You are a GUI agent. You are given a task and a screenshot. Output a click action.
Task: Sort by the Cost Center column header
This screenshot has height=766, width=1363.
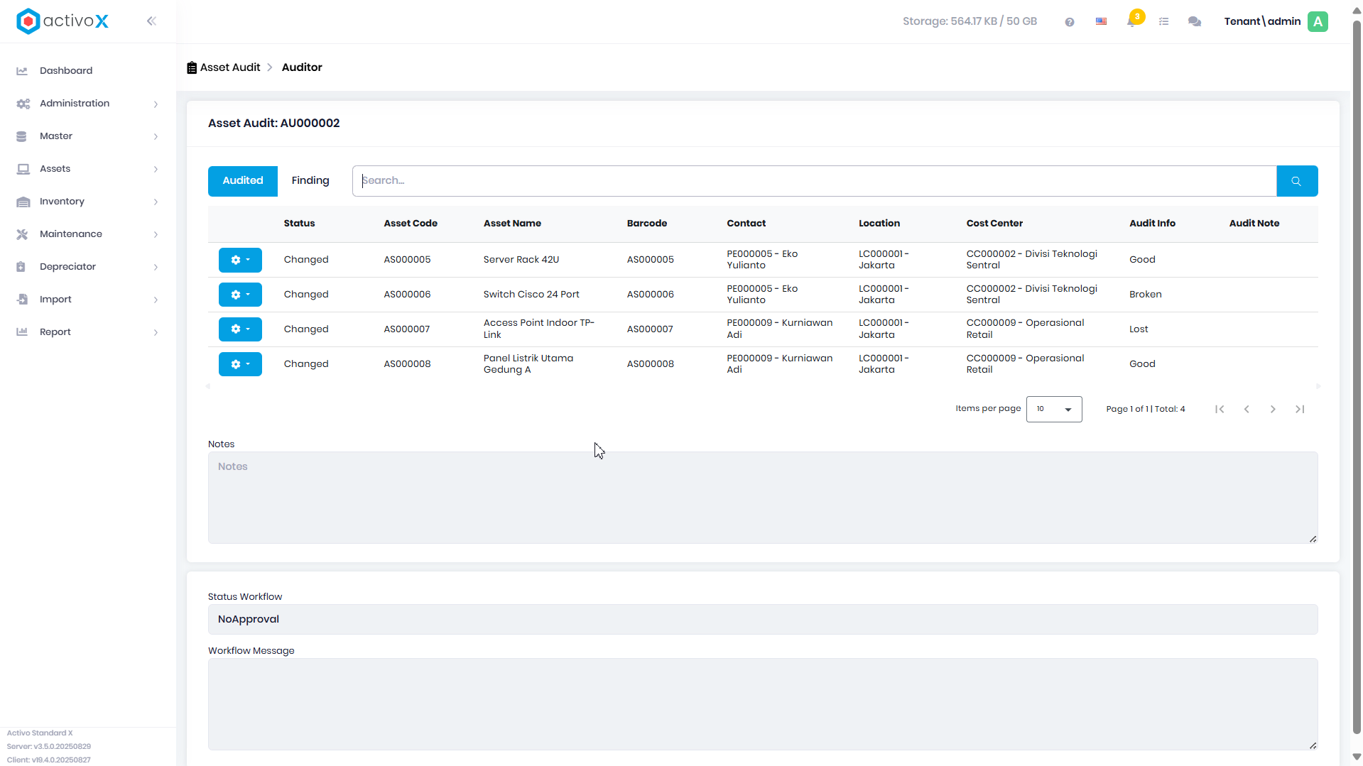pyautogui.click(x=994, y=224)
